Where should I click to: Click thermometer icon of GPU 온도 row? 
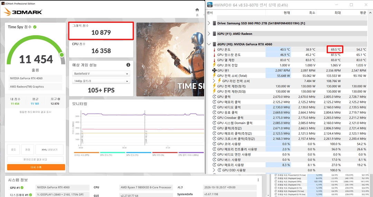pyautogui.click(x=214, y=49)
